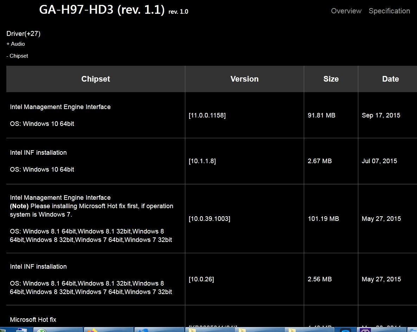Click the Microsoft Hot fix entry
417x332 pixels.
pyautogui.click(x=33, y=319)
